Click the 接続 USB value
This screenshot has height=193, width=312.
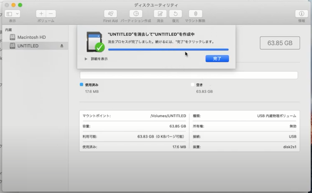292,136
